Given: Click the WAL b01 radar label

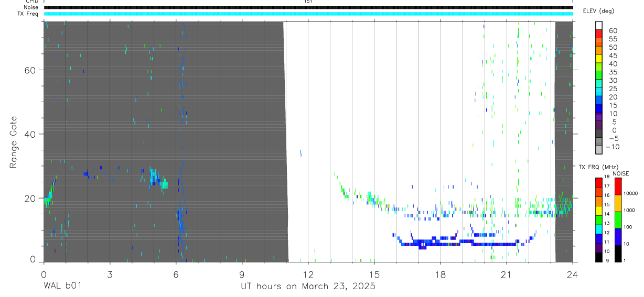Looking at the screenshot, I should [62, 286].
